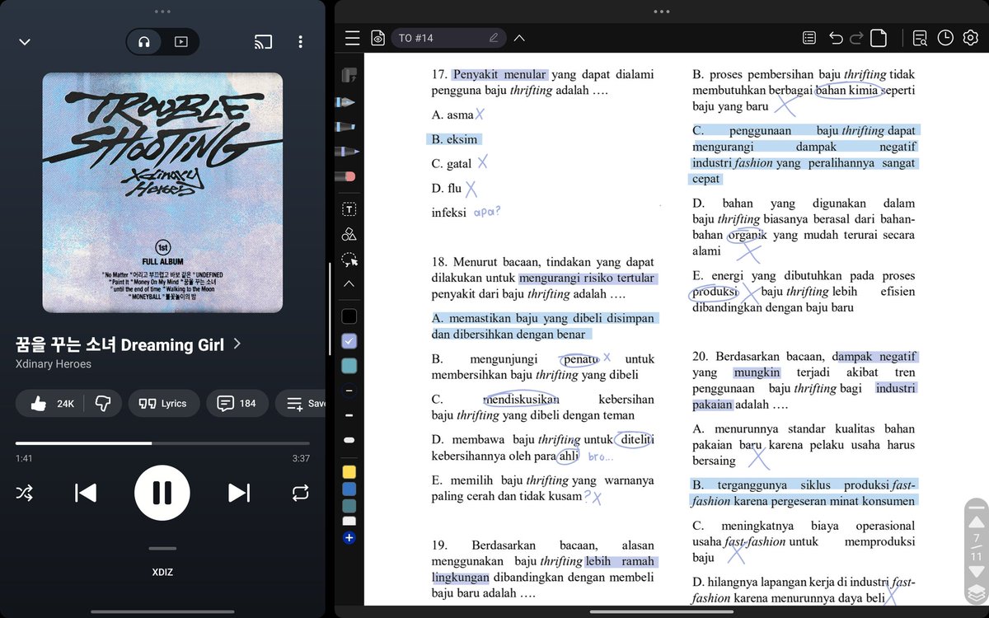Tap the reading mode eye-document icon
The height and width of the screenshot is (618, 989).
(377, 38)
